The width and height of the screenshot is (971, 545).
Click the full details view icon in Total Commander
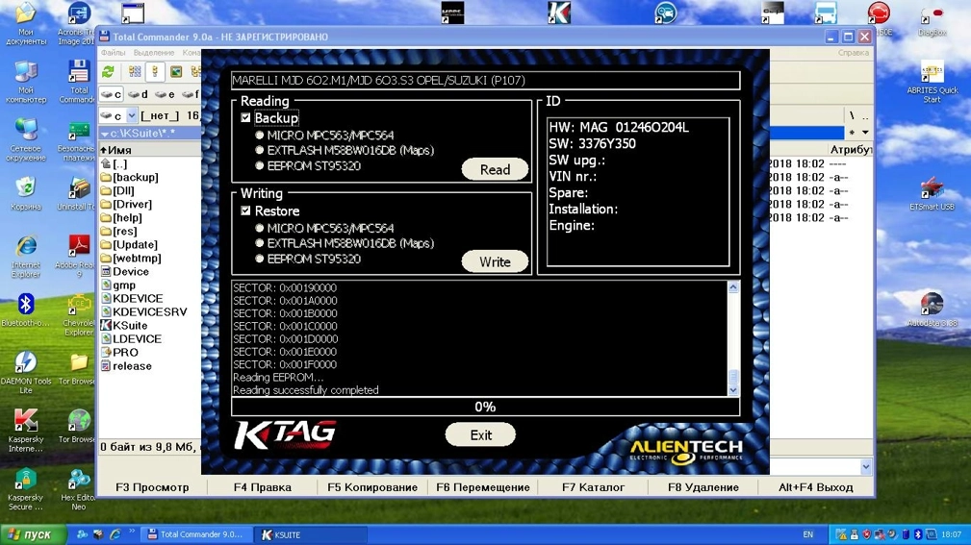tap(155, 72)
